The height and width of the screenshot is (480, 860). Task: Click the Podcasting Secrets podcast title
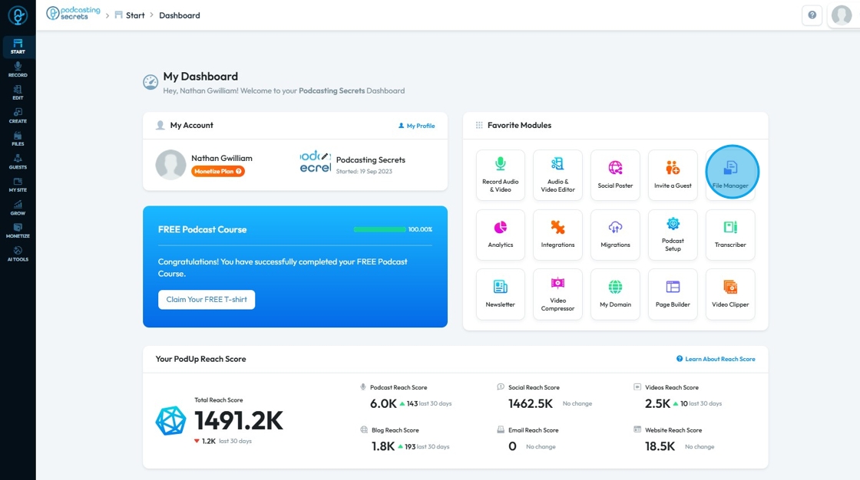point(371,160)
